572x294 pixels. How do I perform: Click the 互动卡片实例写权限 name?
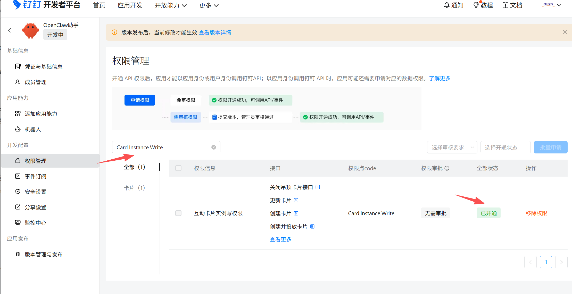click(x=218, y=213)
